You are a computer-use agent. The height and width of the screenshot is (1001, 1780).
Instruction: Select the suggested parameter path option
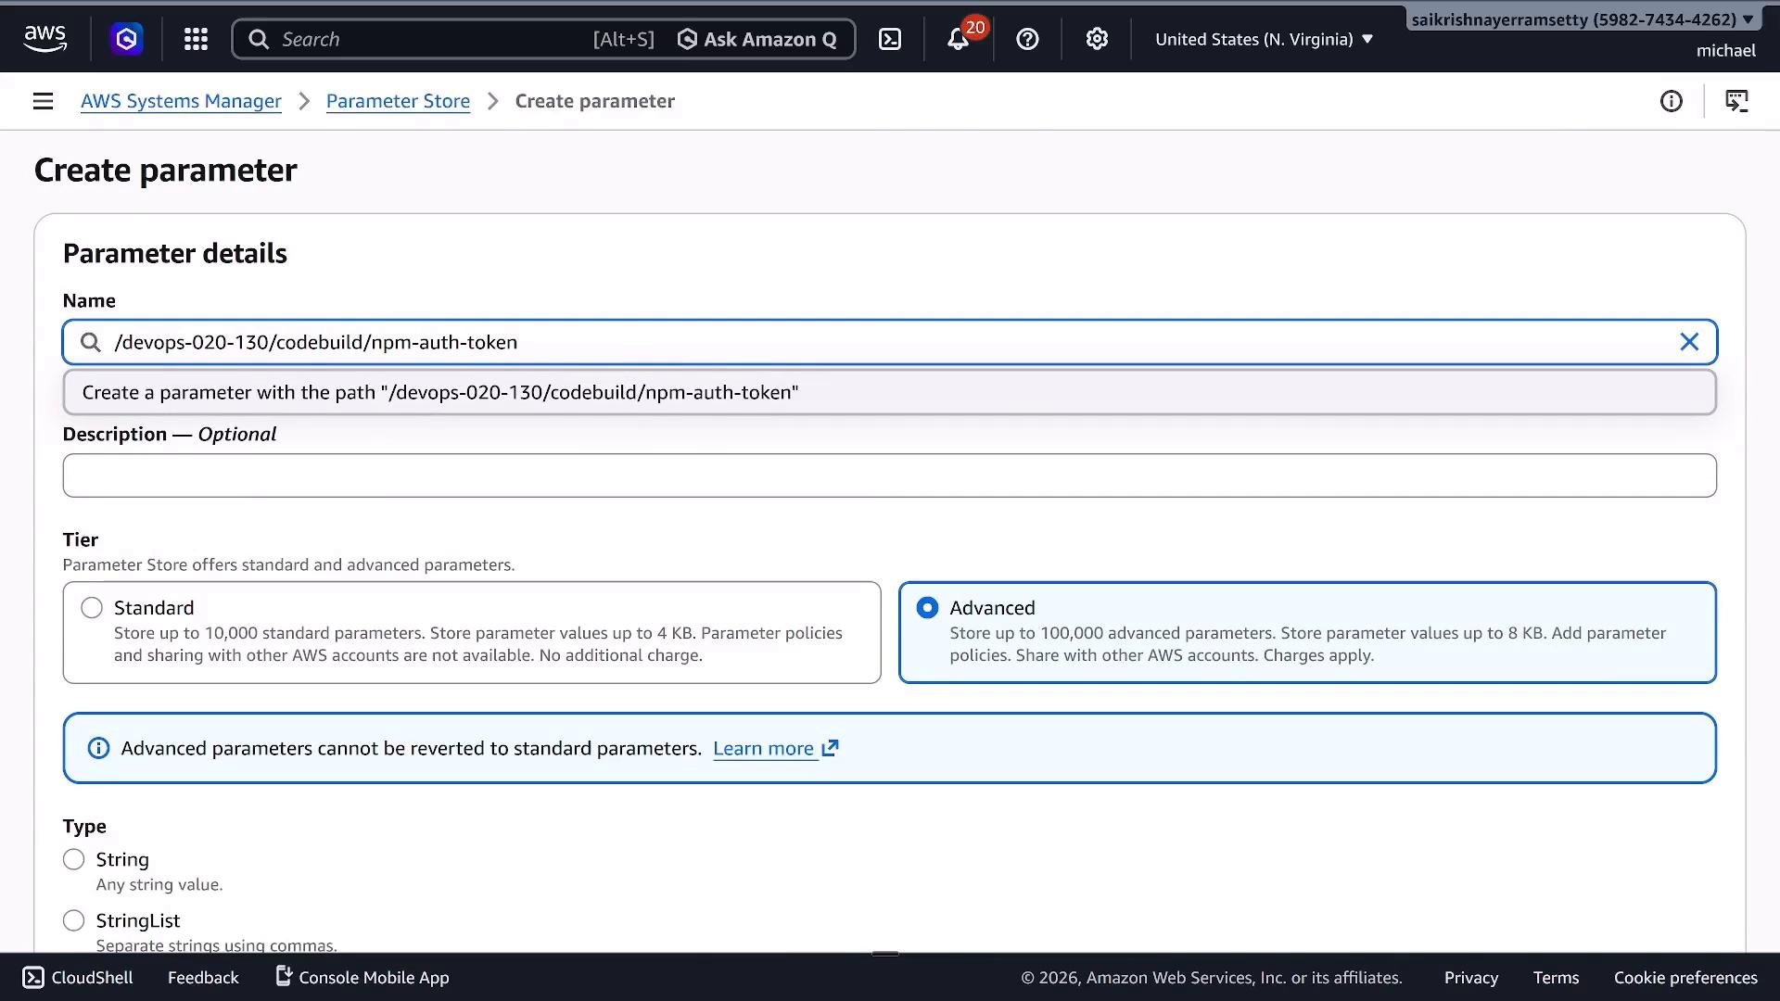point(889,392)
